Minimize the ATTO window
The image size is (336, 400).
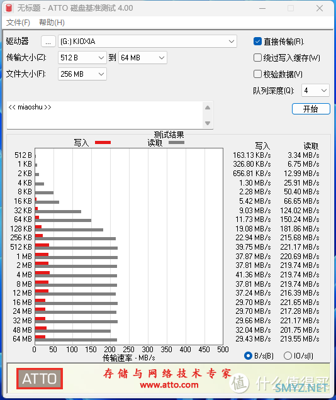[262, 8]
